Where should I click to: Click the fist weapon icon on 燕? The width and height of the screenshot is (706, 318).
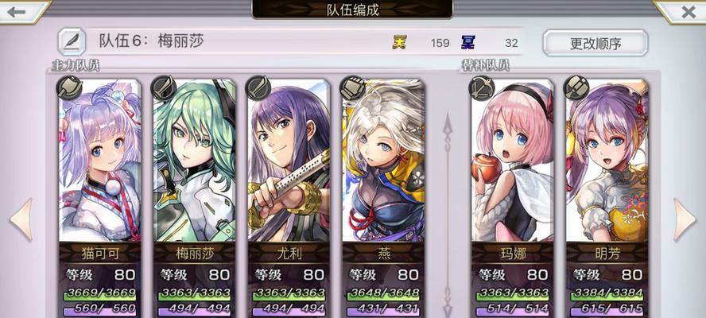pos(352,87)
